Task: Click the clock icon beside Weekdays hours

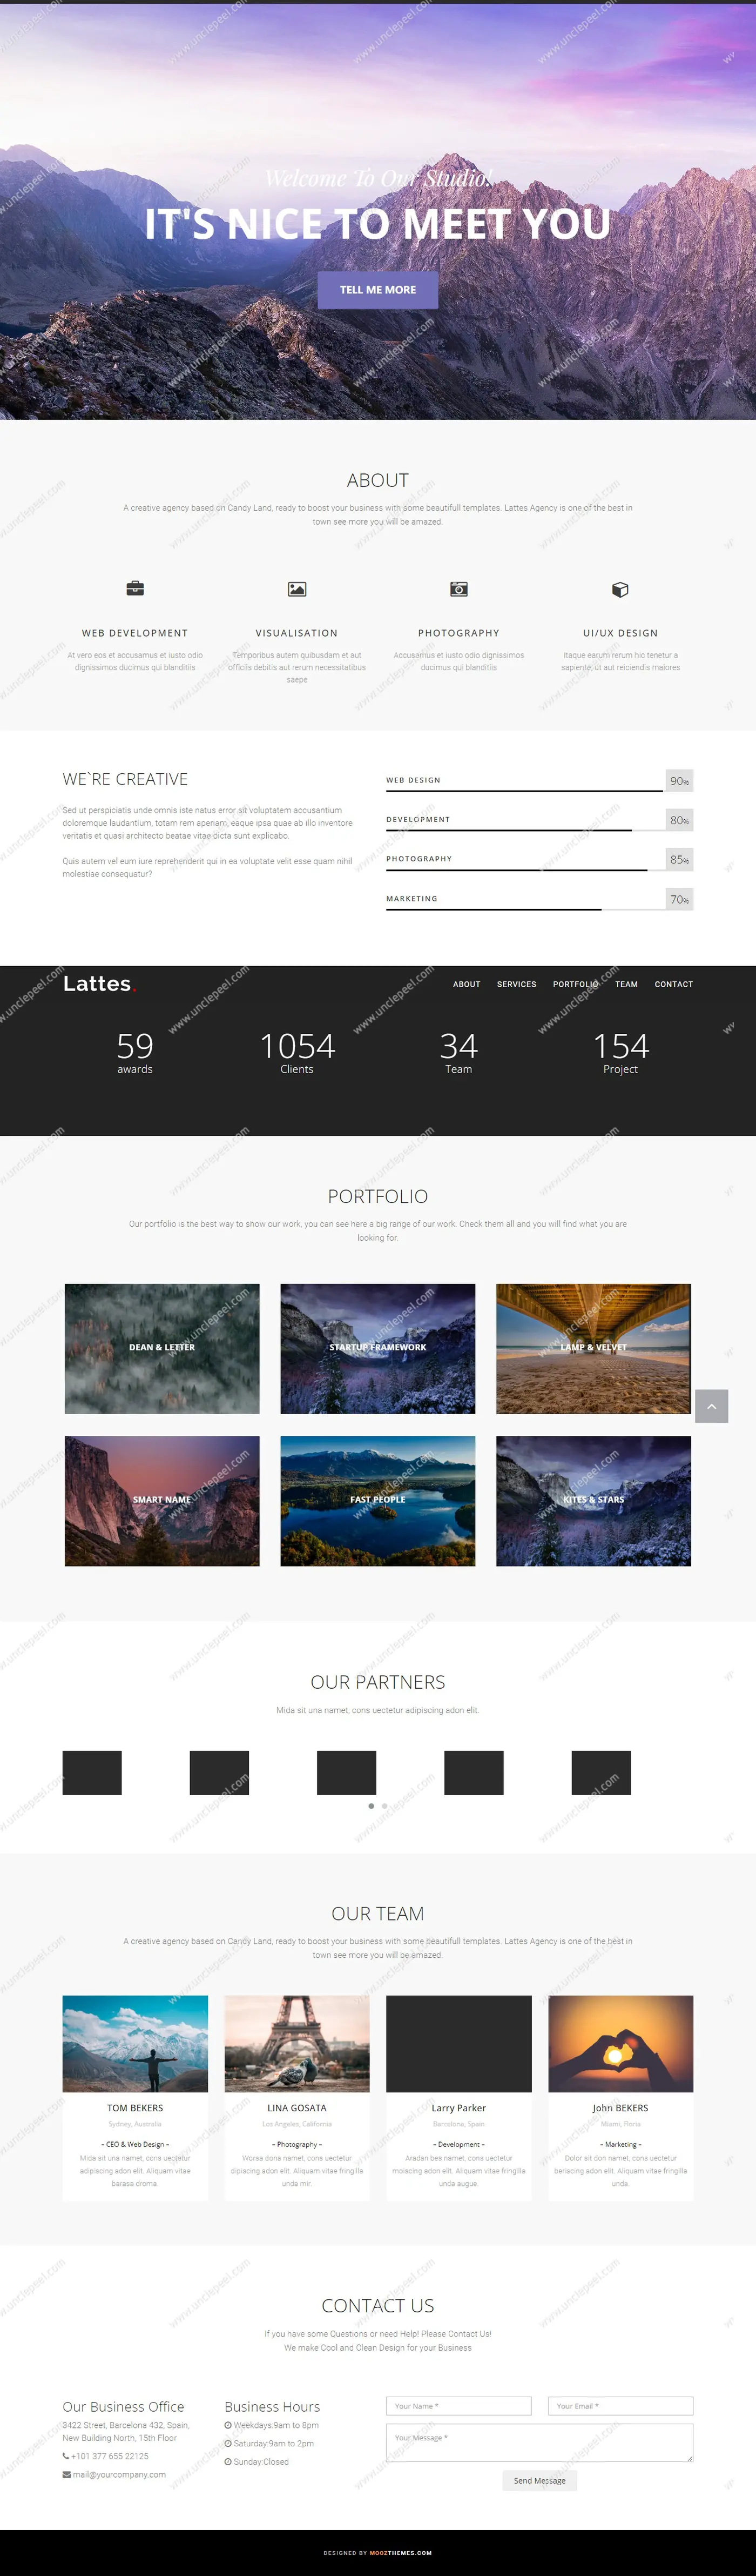Action: point(228,2425)
